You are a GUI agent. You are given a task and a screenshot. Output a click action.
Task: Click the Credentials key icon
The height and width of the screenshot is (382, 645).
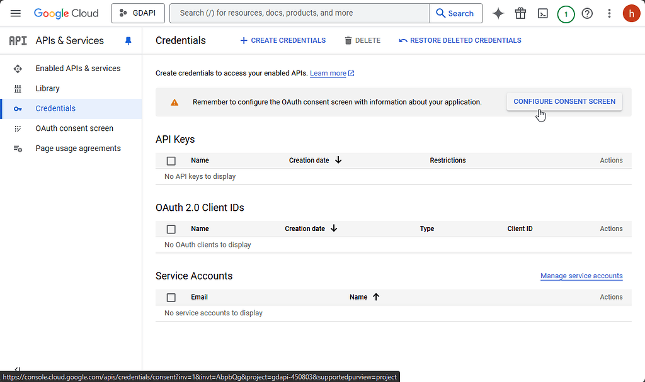coord(18,109)
